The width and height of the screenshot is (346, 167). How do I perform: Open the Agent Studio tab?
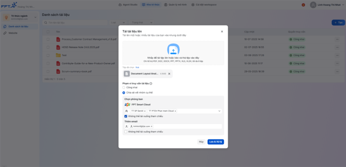128,4
